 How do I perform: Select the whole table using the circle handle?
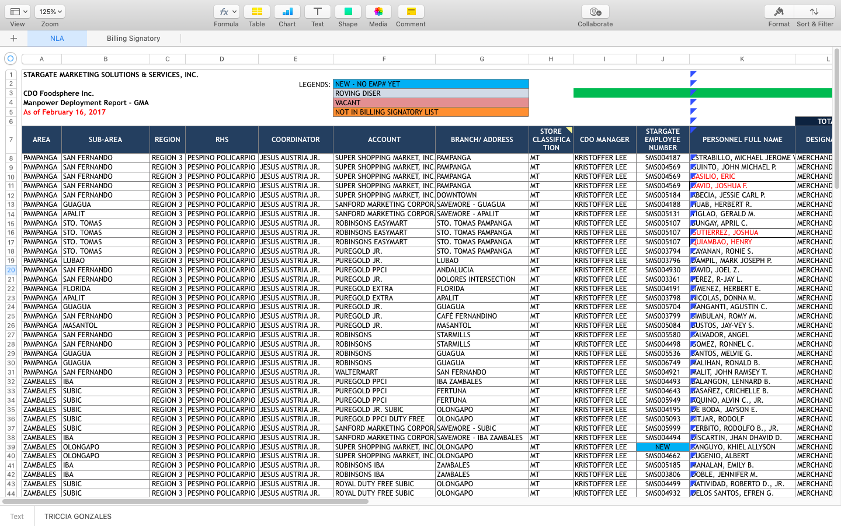coord(11,58)
